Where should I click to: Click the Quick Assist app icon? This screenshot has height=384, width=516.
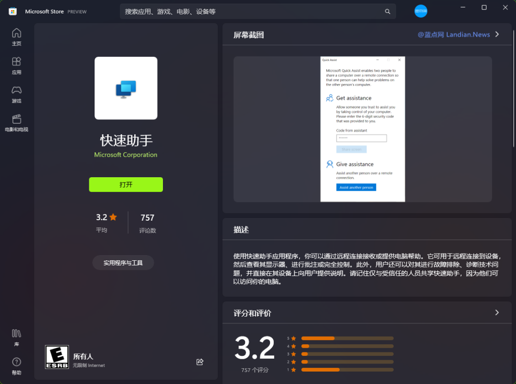click(x=126, y=88)
